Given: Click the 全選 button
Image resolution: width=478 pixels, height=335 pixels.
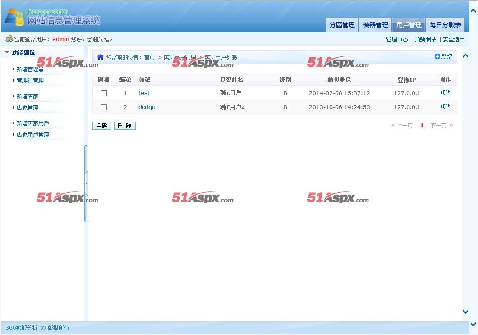Looking at the screenshot, I should click(x=102, y=126).
